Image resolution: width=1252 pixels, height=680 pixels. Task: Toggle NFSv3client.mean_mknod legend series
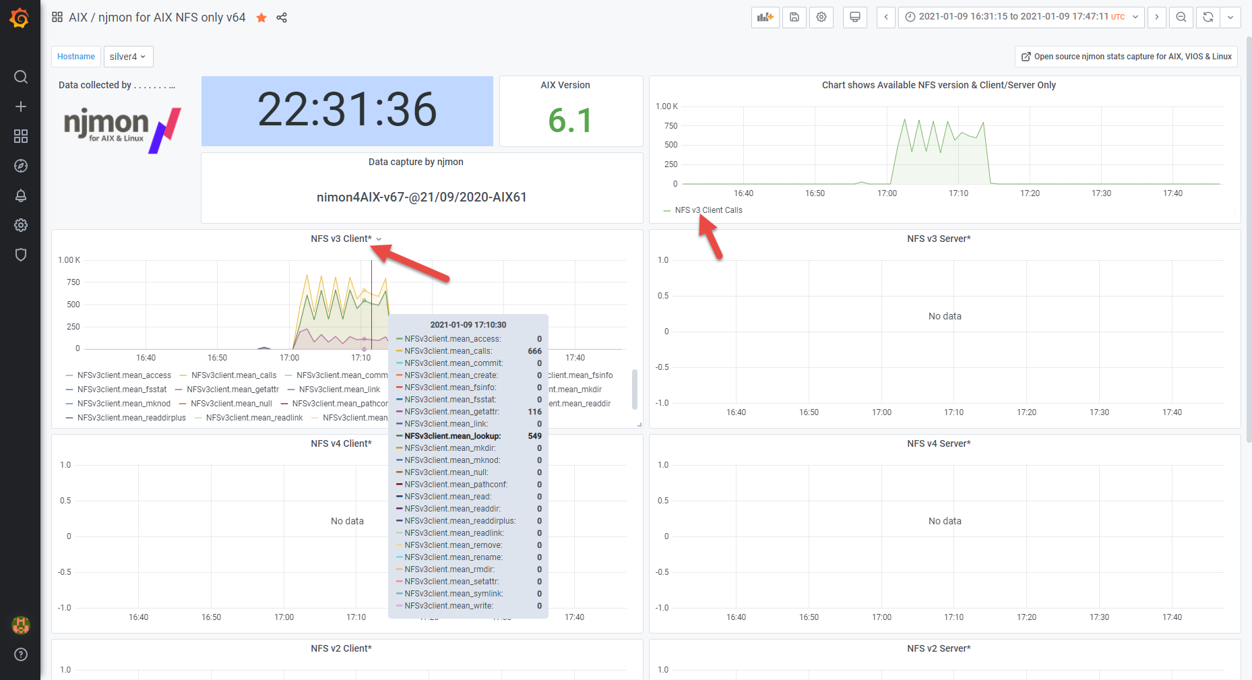point(124,404)
